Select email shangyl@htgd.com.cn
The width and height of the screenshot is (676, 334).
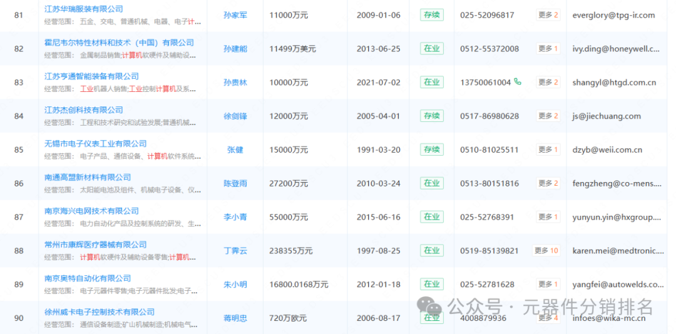tap(615, 83)
